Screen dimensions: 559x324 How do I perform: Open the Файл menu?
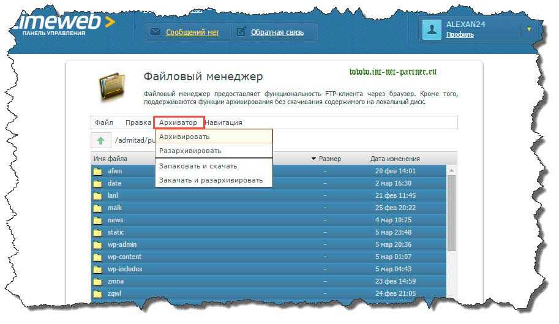coord(104,122)
